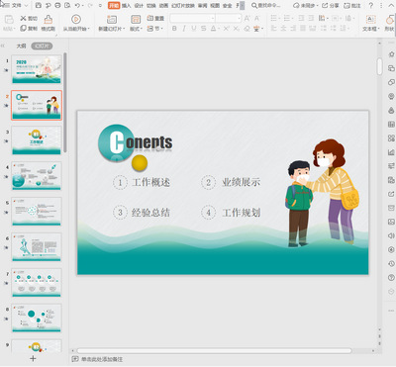Screen dimensions: 396x367
Task: Select slide 1 thumbnail titled 2020
Action: 37,69
